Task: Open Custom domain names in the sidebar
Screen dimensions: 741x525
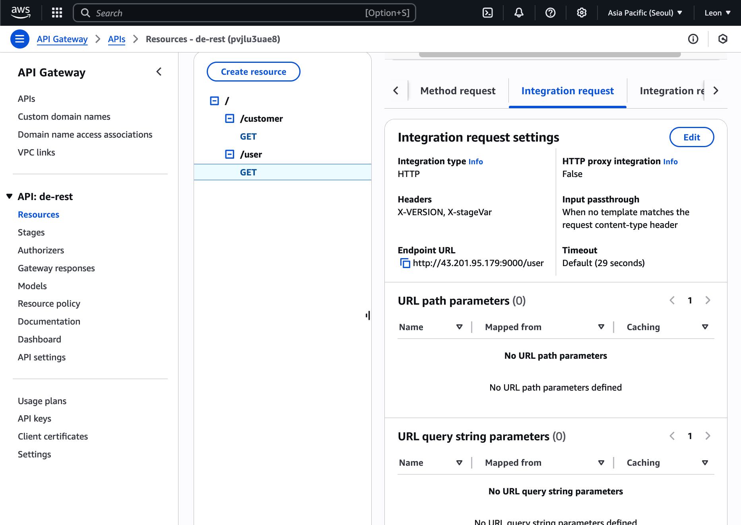Action: click(x=64, y=117)
